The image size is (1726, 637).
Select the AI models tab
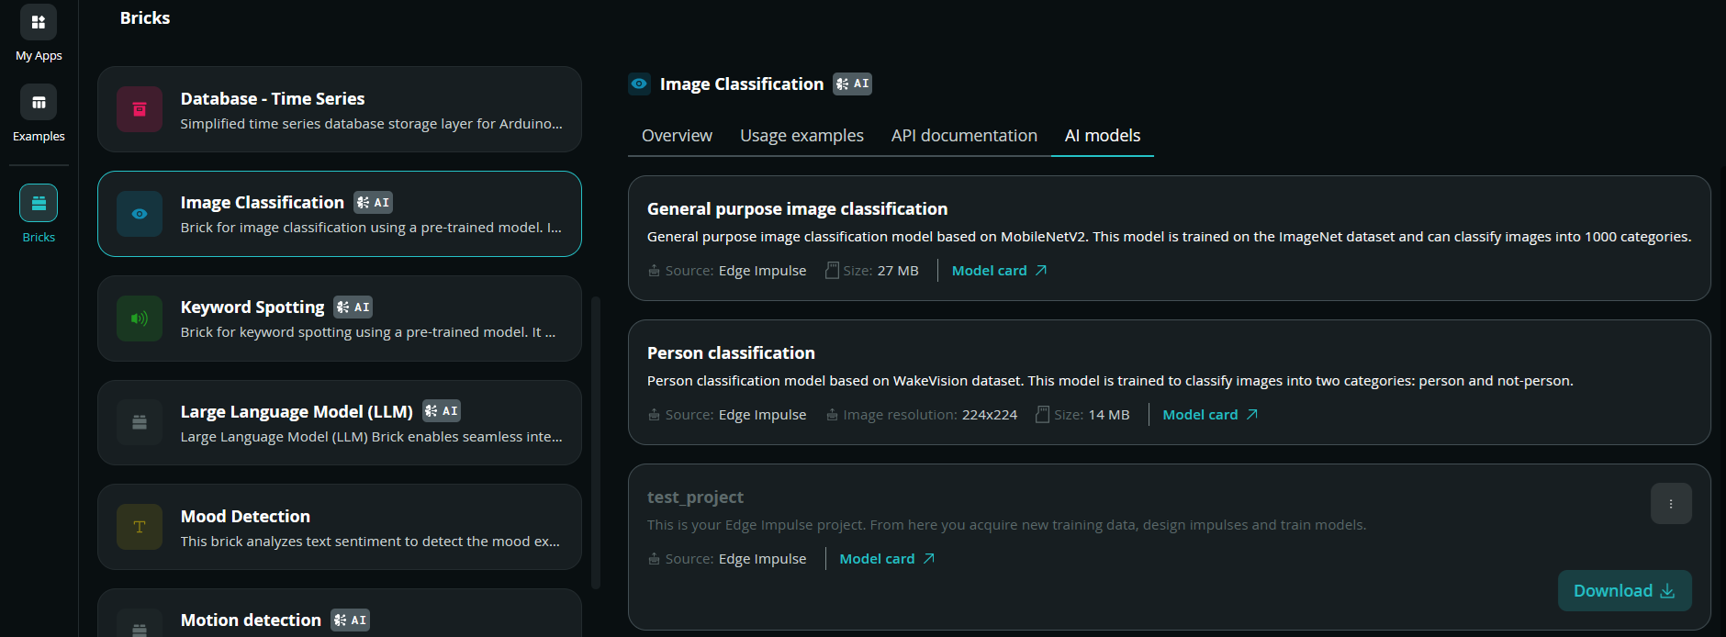coord(1103,136)
